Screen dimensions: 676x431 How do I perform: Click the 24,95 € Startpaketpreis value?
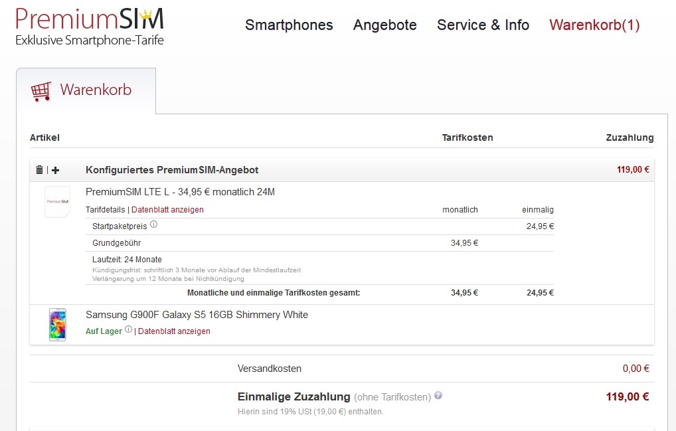pos(540,226)
